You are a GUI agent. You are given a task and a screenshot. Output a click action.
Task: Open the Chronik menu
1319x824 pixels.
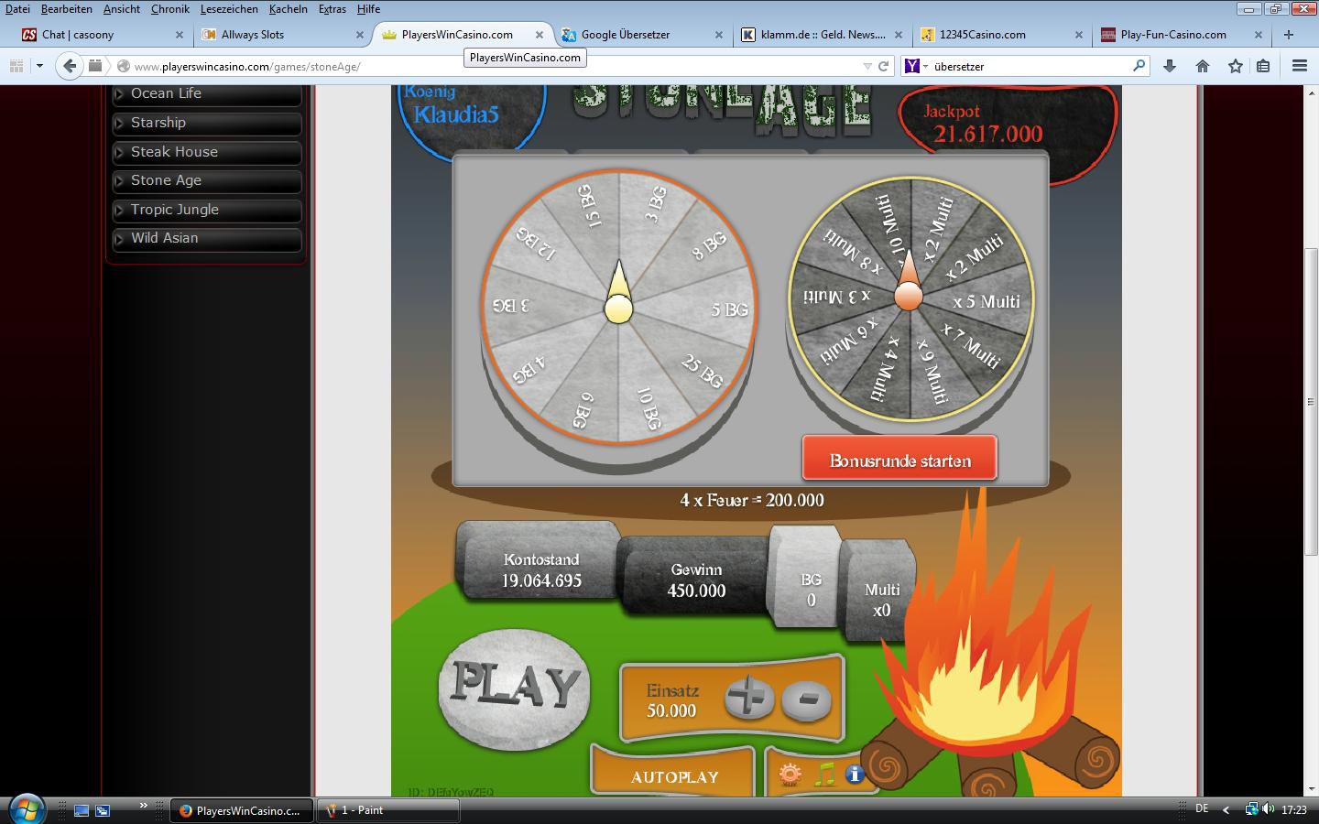click(x=170, y=9)
